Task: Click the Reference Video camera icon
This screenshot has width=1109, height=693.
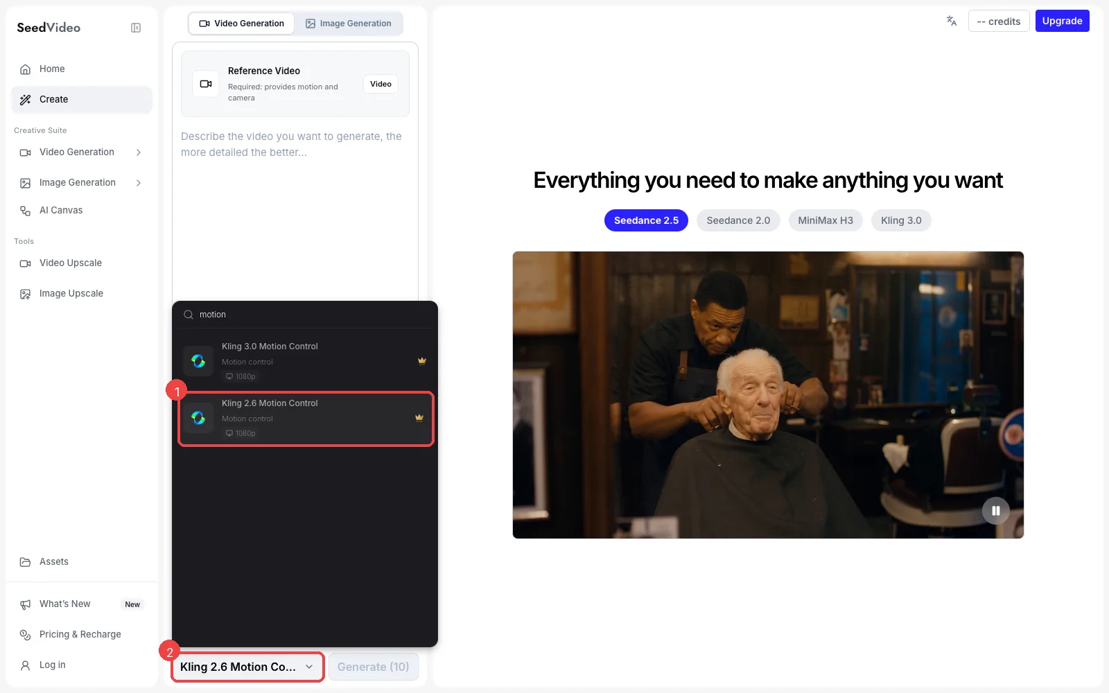Action: point(206,84)
